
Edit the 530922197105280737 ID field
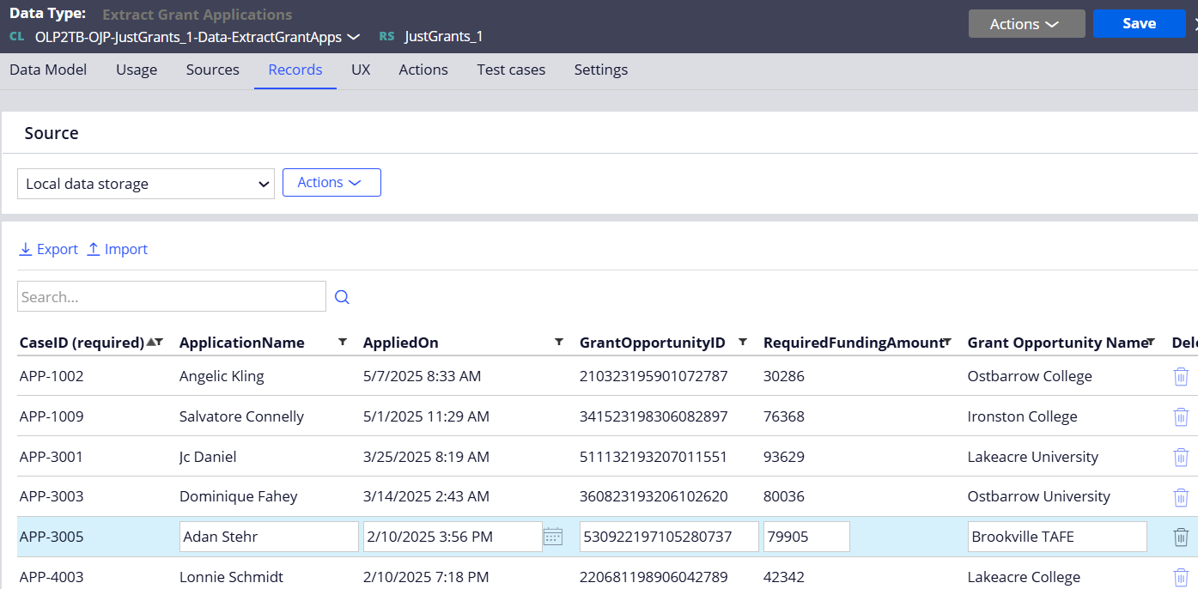669,537
